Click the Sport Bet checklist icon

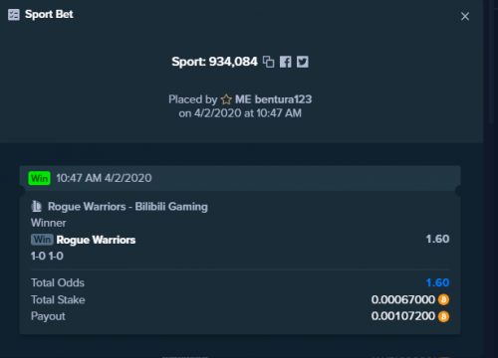pyautogui.click(x=14, y=15)
